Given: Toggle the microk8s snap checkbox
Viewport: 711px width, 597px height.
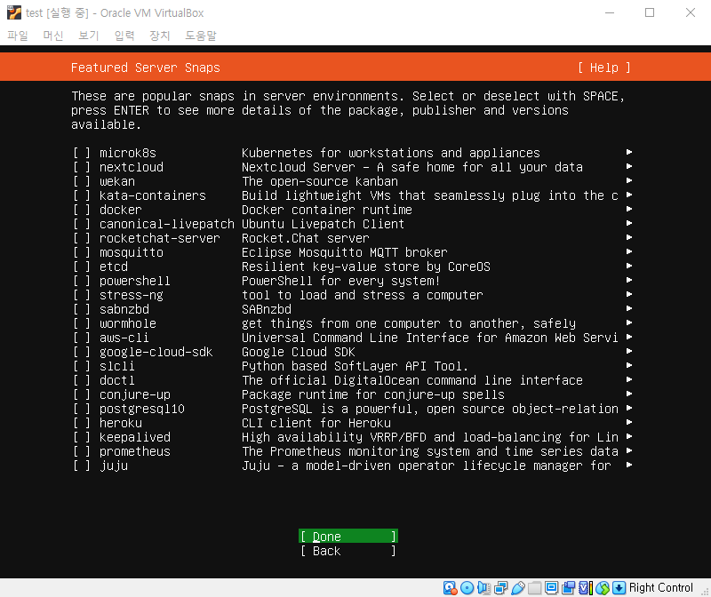Looking at the screenshot, I should pyautogui.click(x=82, y=153).
